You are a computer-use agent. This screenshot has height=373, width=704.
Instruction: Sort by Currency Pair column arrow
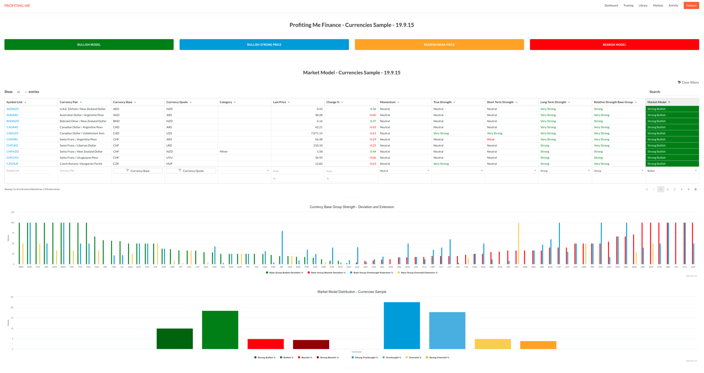click(x=81, y=102)
